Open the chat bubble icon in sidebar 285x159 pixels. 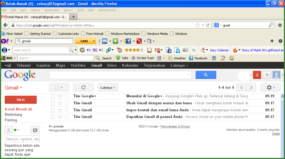point(35,130)
